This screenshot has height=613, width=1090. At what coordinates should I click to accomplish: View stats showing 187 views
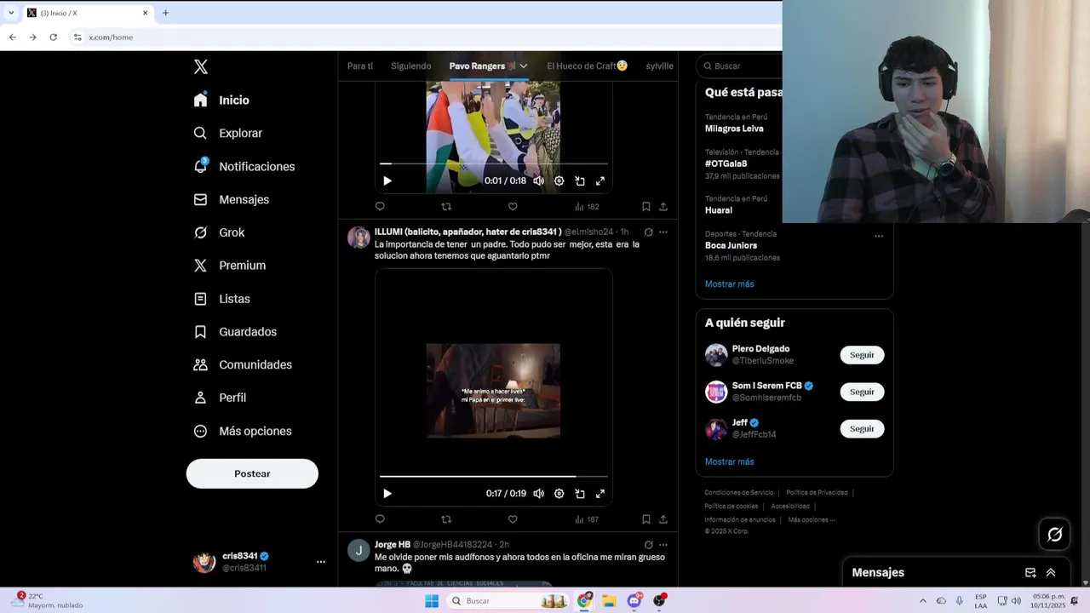coord(587,518)
